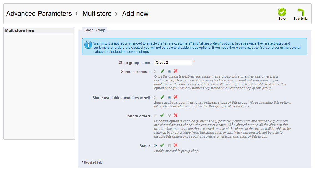Select the Shop Group tab header

tap(95, 30)
